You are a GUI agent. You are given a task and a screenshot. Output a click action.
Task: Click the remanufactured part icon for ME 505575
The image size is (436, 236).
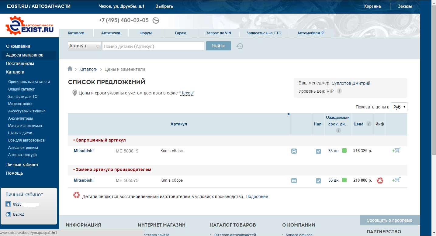380,181
